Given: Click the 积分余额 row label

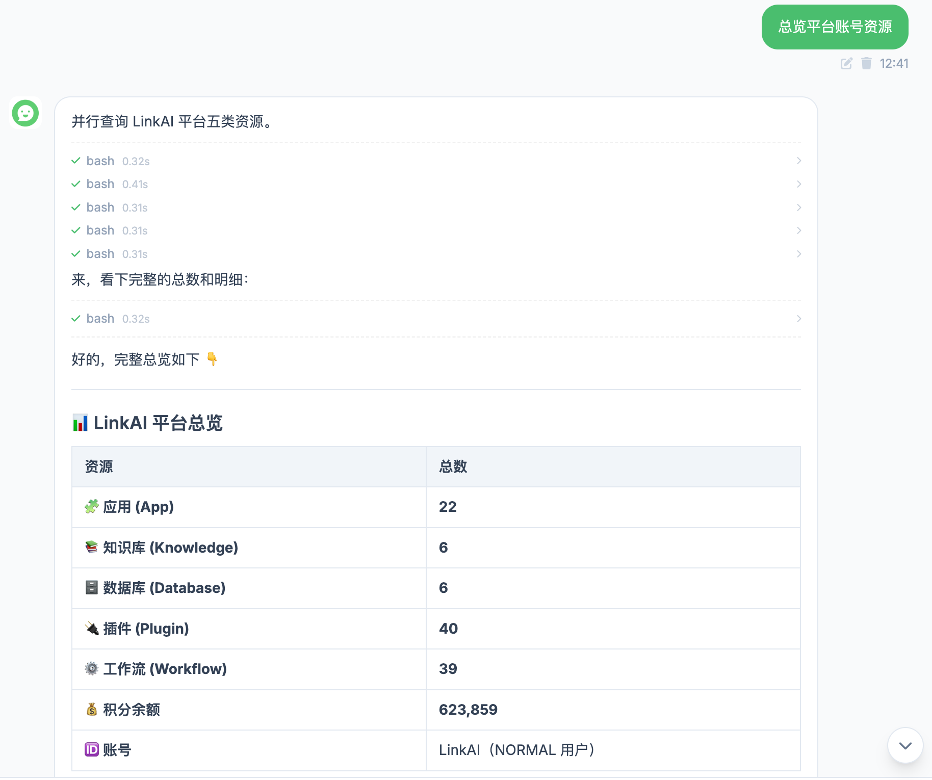Looking at the screenshot, I should click(132, 709).
